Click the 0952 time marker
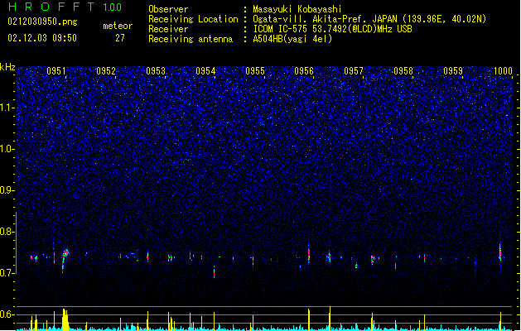 (x=106, y=70)
